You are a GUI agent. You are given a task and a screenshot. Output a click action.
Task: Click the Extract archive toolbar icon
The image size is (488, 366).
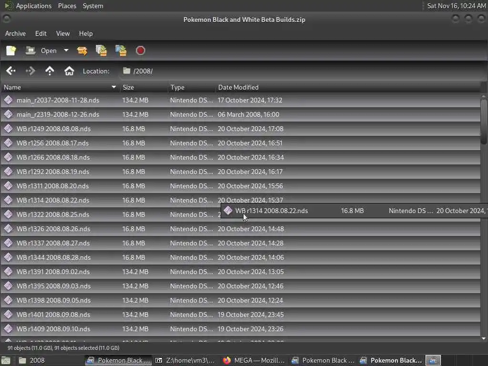[x=82, y=51]
